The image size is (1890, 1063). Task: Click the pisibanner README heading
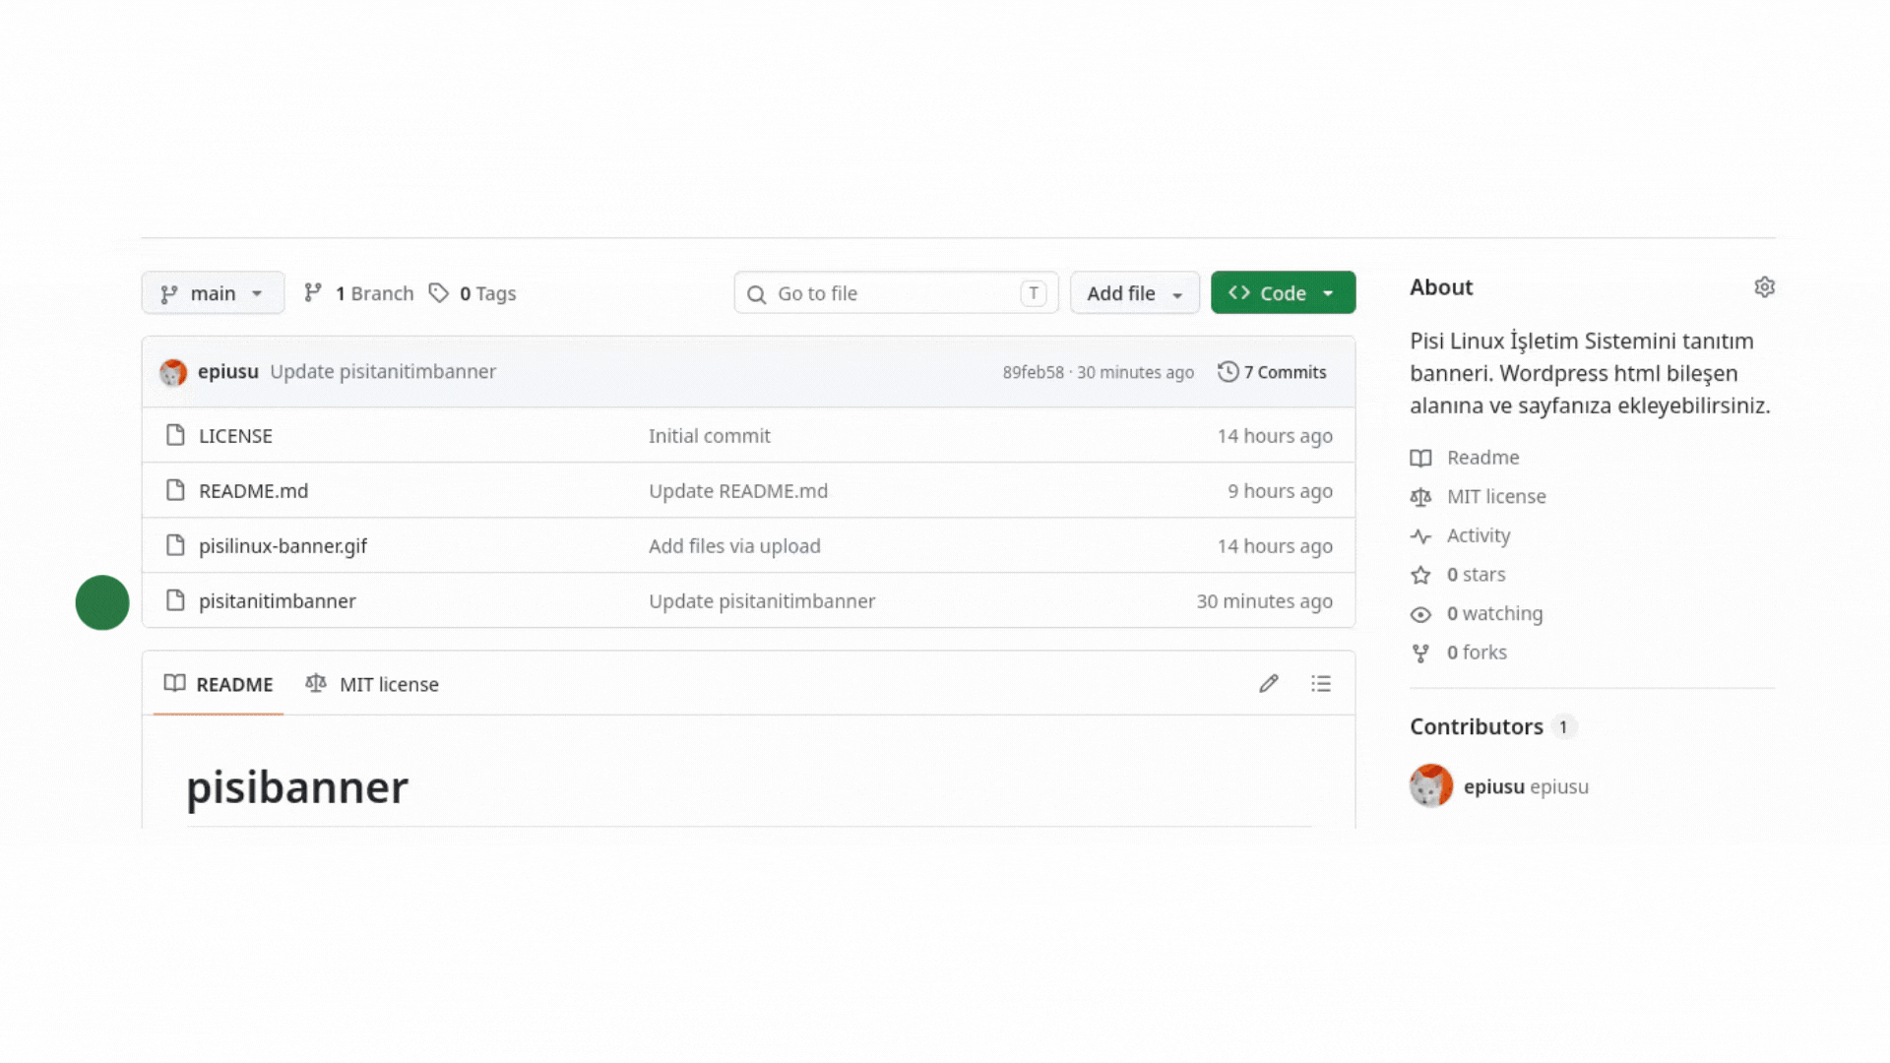coord(297,787)
